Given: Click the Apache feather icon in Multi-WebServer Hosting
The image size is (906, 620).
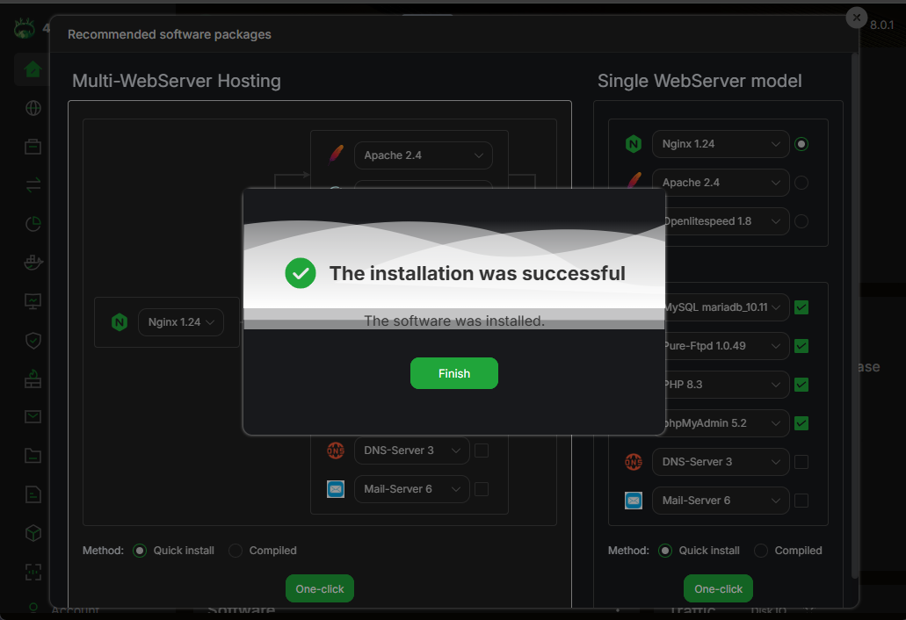Looking at the screenshot, I should point(335,155).
